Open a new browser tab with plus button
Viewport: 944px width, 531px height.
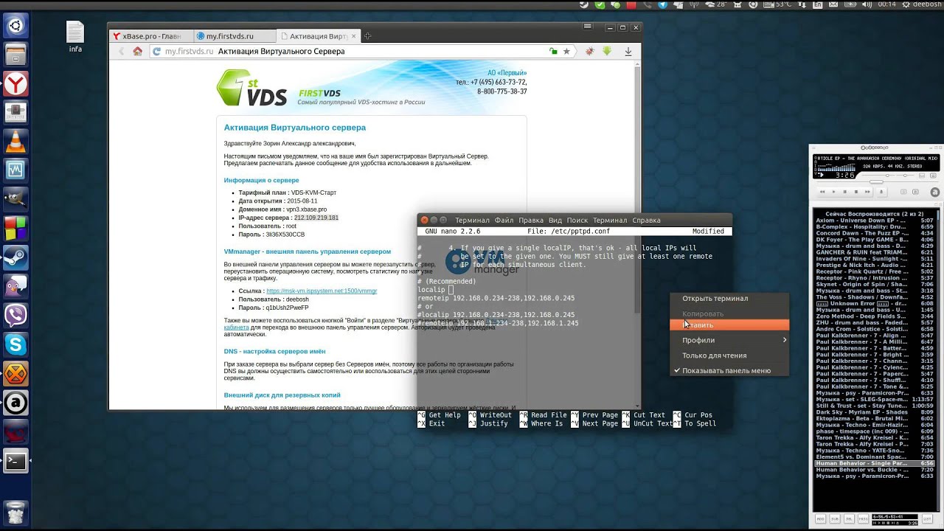pos(368,36)
